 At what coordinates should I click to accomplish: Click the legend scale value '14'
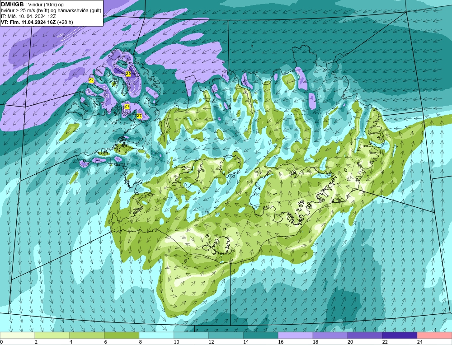(246, 342)
